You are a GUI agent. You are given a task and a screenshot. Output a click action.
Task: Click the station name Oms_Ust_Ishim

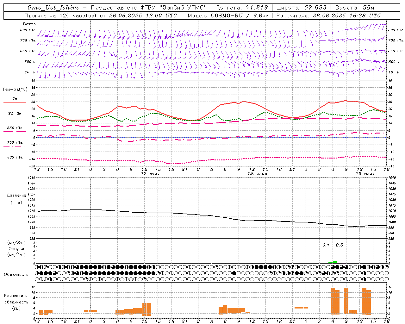pyautogui.click(x=53, y=8)
